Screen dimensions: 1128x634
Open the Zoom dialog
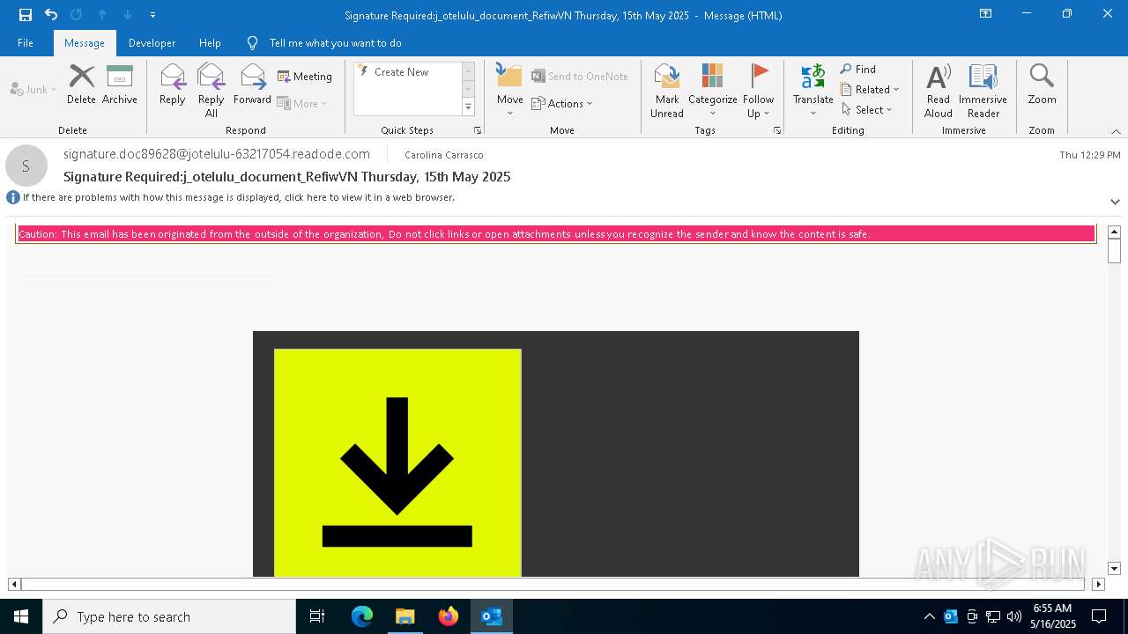pos(1042,85)
